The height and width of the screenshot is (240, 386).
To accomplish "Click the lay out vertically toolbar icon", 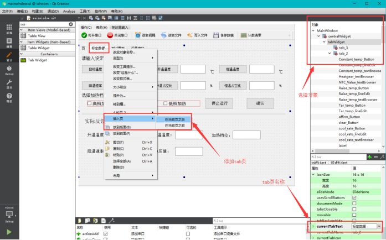I will [x=122, y=18].
